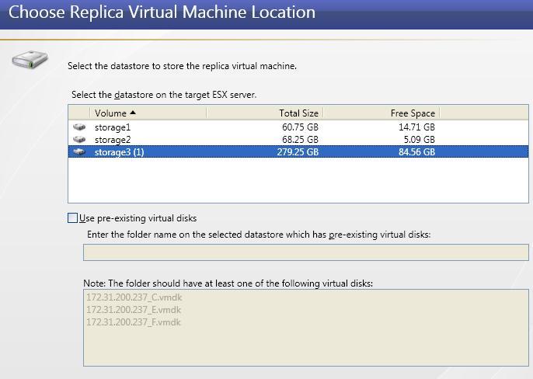Select the storage2 datastore row
The image size is (533, 379).
298,139
